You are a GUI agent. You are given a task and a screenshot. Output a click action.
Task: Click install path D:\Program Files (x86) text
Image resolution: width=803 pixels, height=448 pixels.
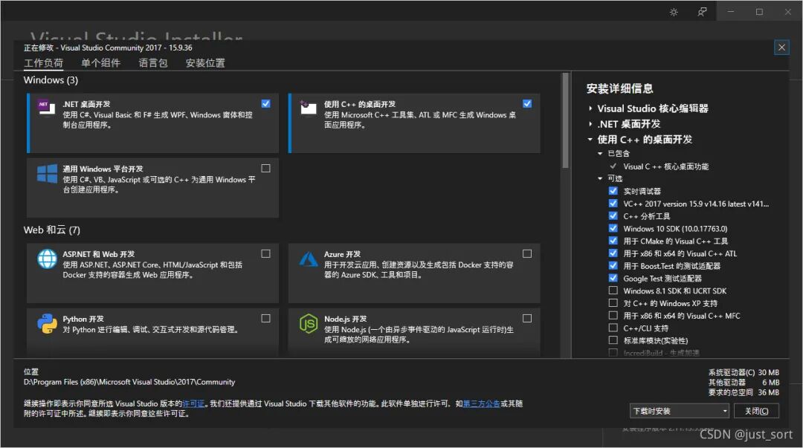[x=129, y=382]
